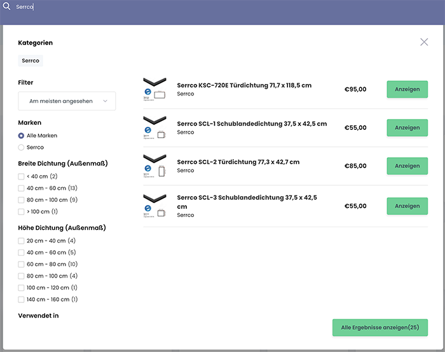Check the height '80 cm - 100 cm (4)' filter

click(21, 276)
